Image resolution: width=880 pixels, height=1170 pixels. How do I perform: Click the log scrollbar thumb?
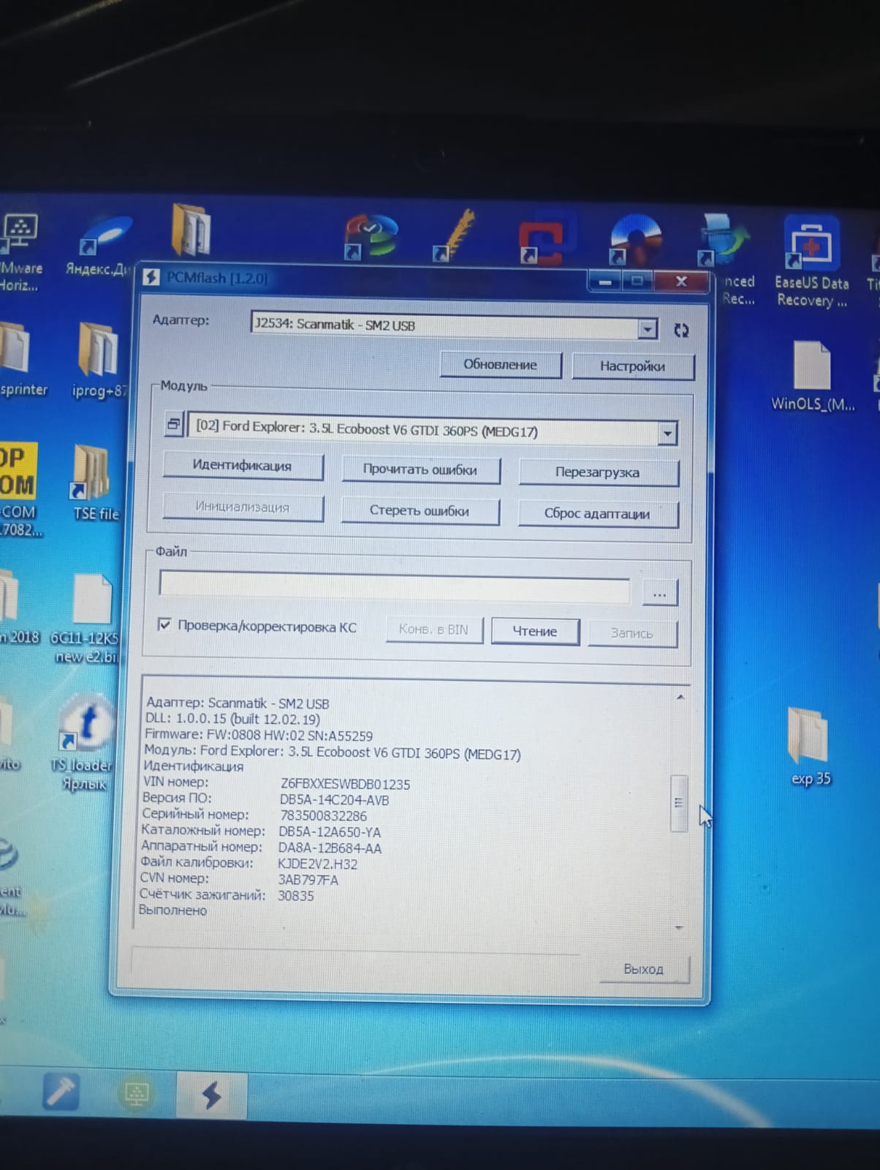pos(678,802)
